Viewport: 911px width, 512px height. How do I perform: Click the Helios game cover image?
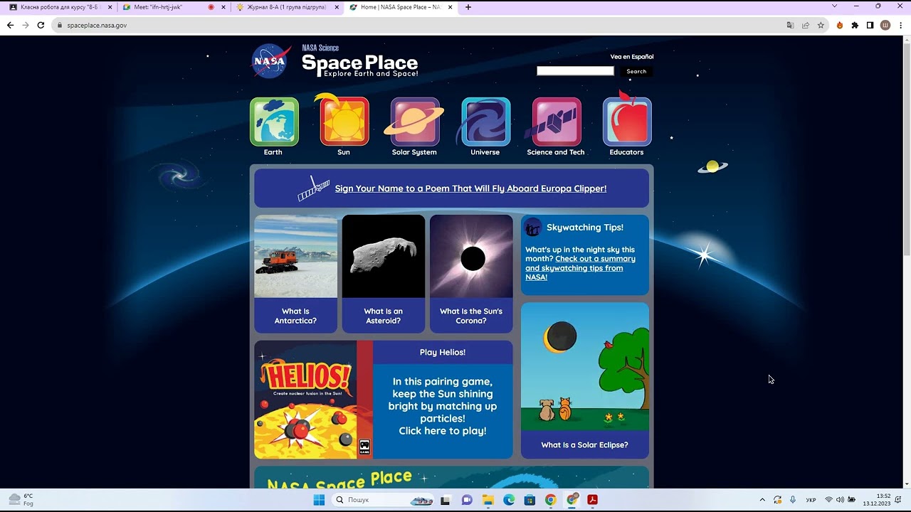click(x=314, y=400)
